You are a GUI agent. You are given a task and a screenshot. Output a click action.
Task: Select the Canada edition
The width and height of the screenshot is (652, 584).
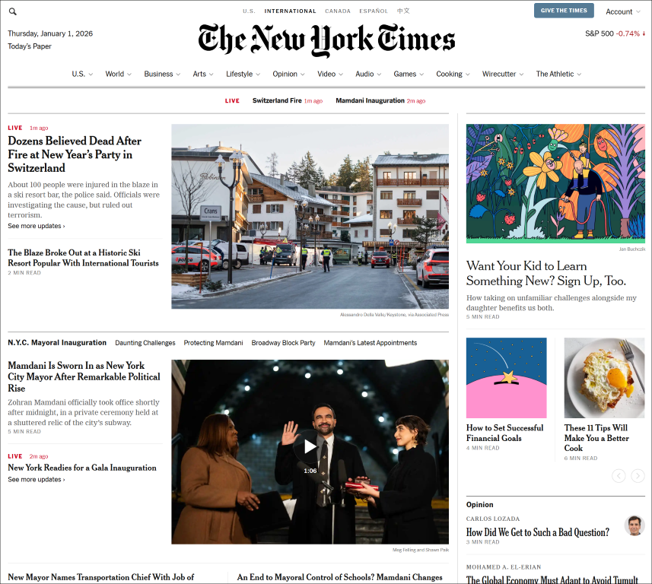pos(338,11)
